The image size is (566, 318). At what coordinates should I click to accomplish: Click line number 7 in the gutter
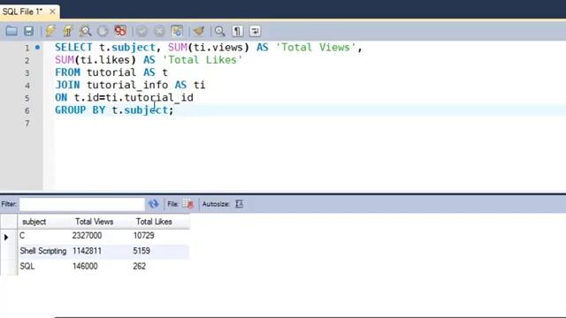[27, 124]
